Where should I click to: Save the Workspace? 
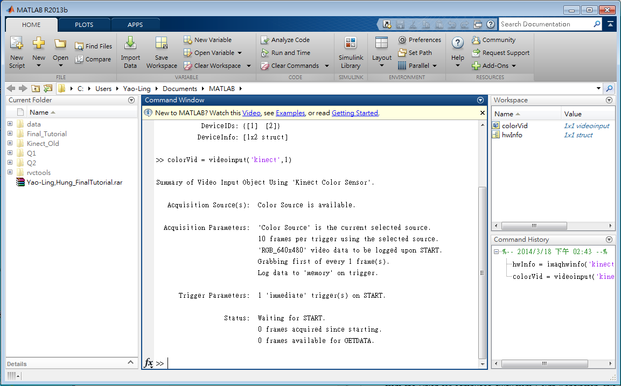(x=161, y=52)
